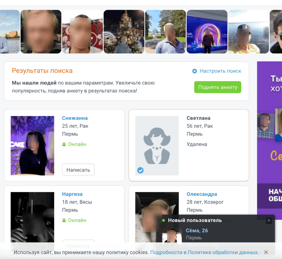
Task: Click the green dot in new user popup
Action: [x=164, y=220]
